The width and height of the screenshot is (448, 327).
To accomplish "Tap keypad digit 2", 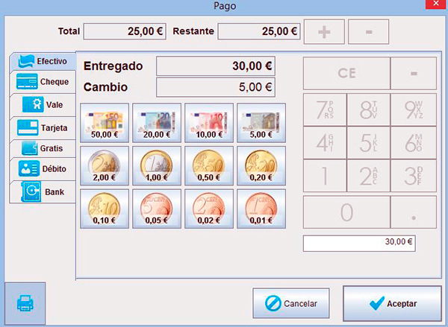I will click(368, 176).
